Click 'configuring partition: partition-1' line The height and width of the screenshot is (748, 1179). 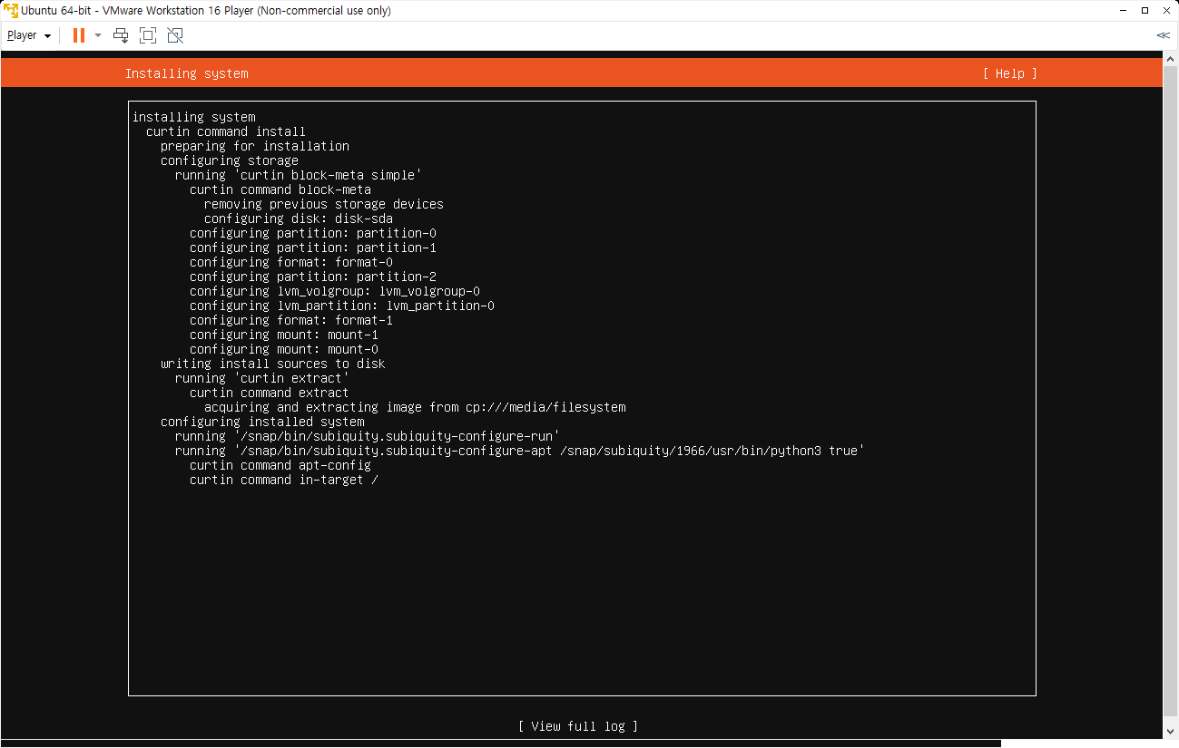313,248
